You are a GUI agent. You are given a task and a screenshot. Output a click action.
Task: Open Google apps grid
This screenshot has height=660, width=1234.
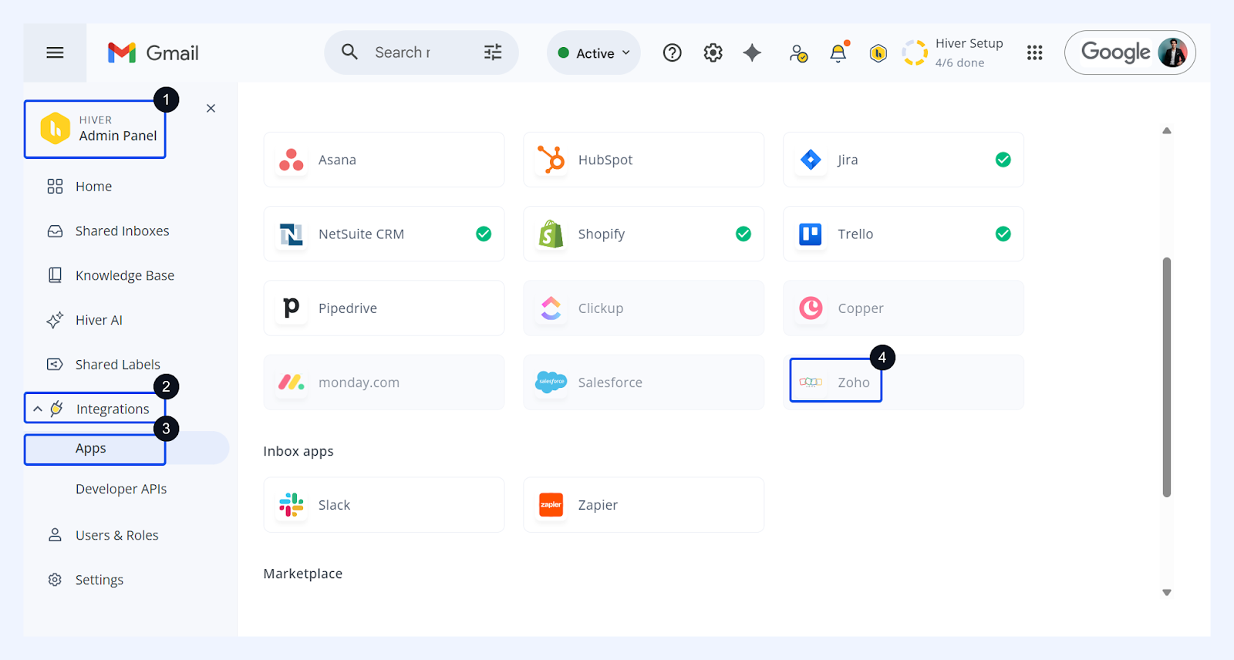(x=1035, y=52)
